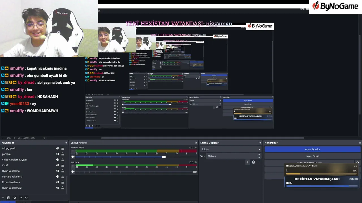The image size is (362, 203).
Task: Lock the Oyun Yakalama 2 source
Action: tap(63, 188)
